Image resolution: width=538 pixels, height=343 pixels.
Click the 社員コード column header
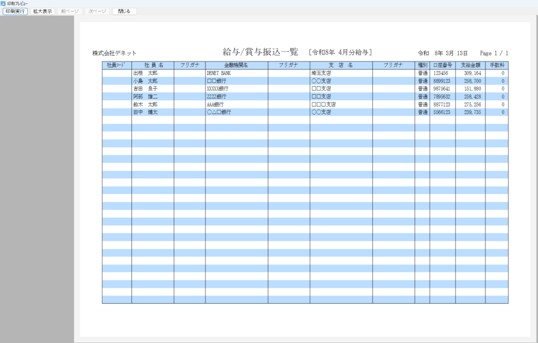117,65
